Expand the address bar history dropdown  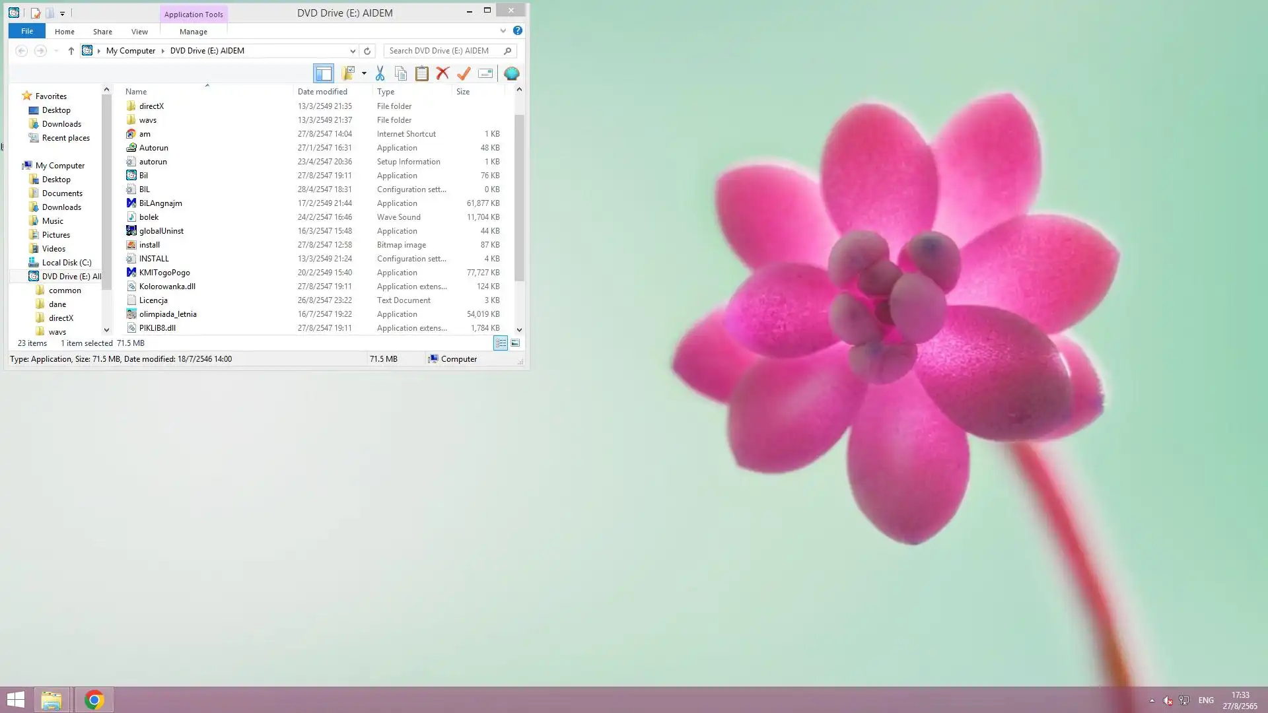tap(353, 51)
